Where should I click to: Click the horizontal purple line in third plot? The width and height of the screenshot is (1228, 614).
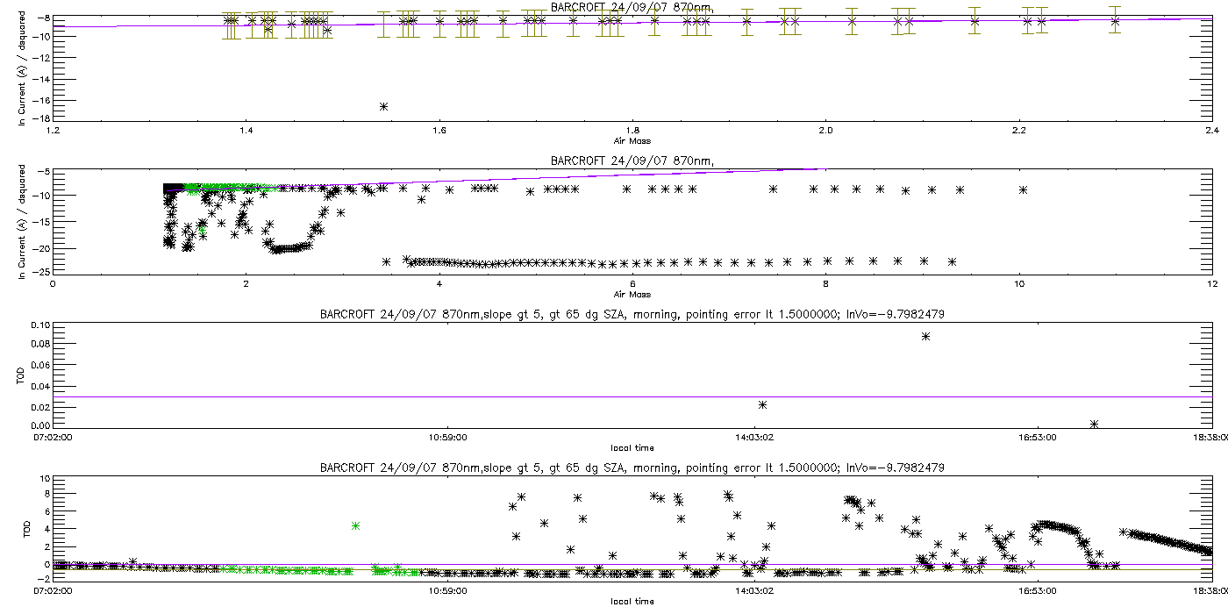point(614,396)
